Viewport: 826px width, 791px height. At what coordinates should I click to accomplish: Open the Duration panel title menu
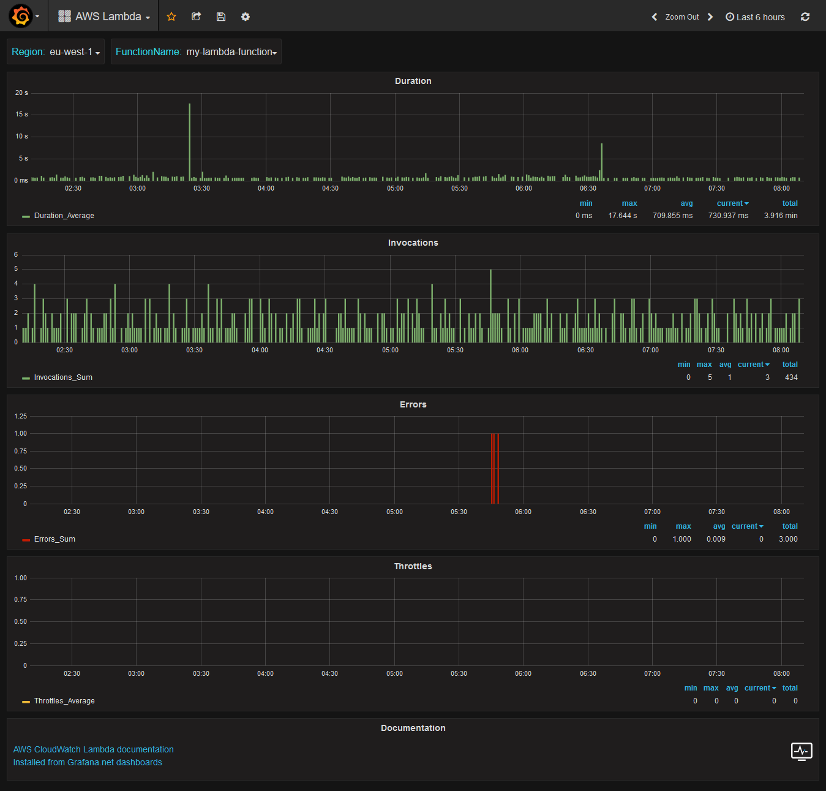tap(413, 81)
